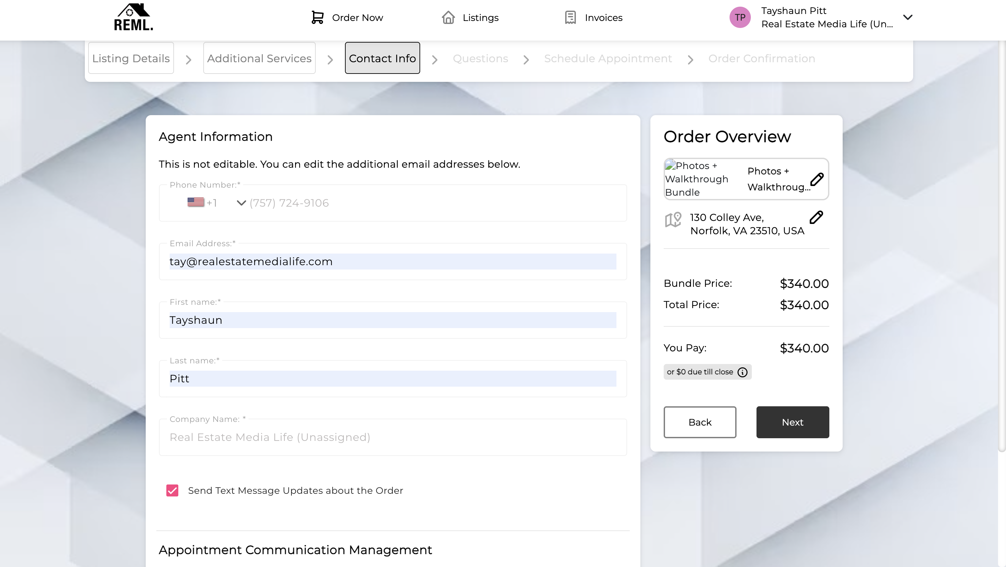
Task: Click chevron after Contact Info step
Action: pos(435,59)
